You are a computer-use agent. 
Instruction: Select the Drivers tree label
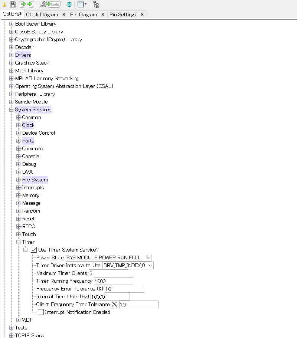(23, 55)
